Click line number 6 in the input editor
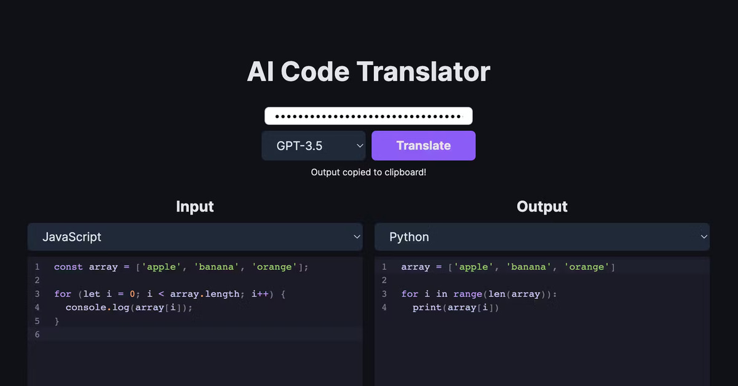 pyautogui.click(x=37, y=334)
